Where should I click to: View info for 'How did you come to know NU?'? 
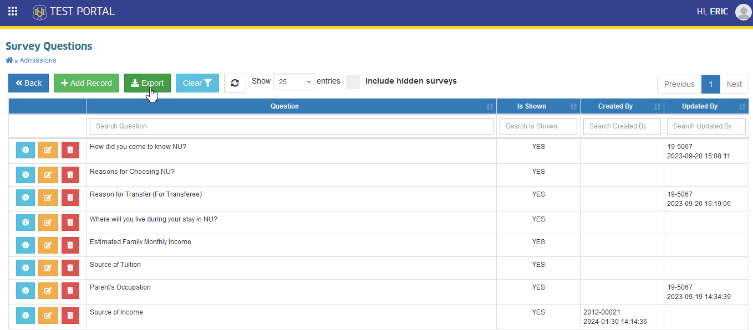26,150
